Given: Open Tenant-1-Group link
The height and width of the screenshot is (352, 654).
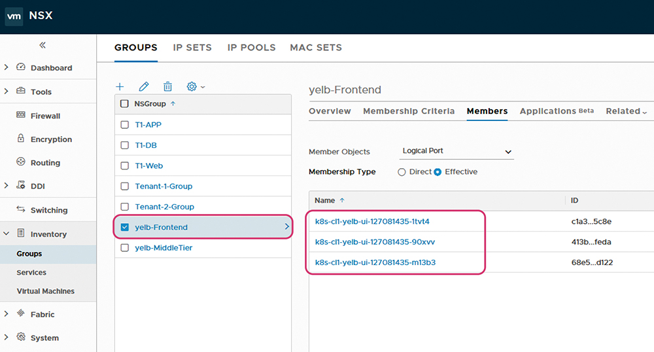Looking at the screenshot, I should (x=163, y=186).
